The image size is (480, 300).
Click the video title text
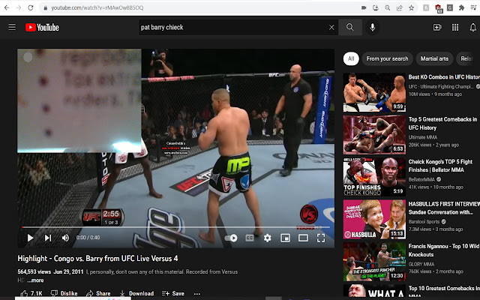(x=97, y=259)
